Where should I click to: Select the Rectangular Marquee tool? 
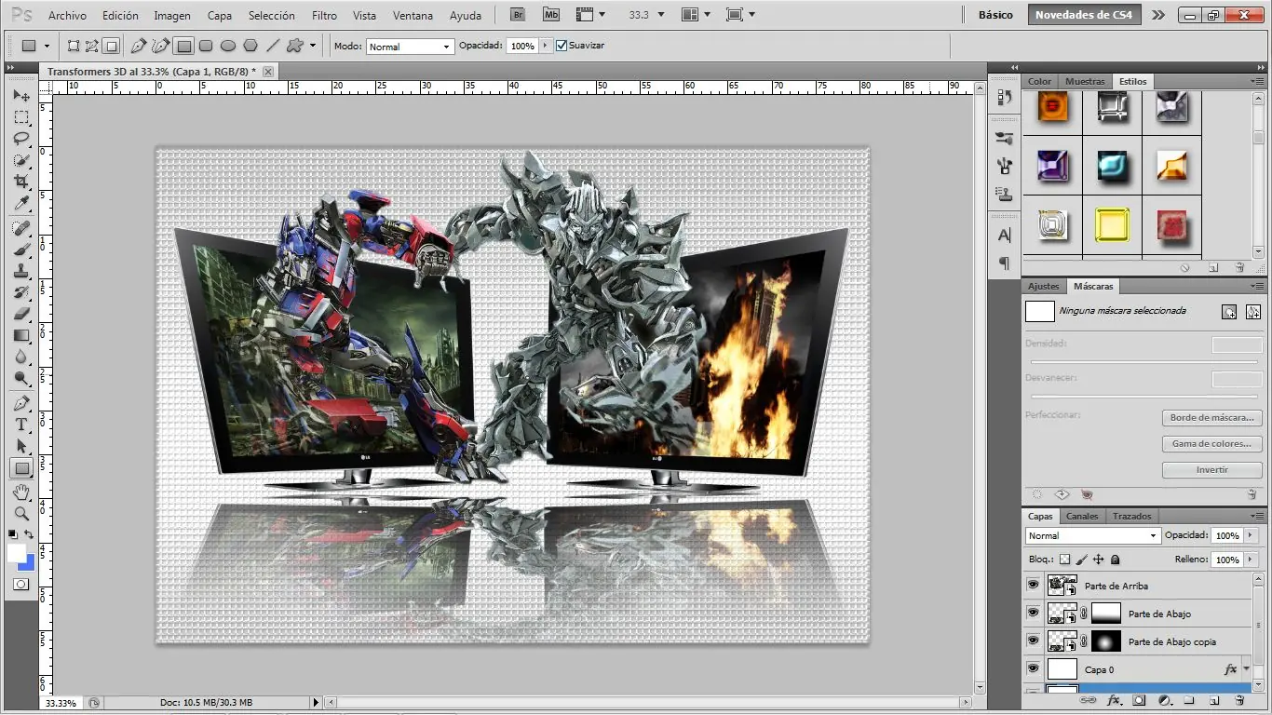[21, 117]
